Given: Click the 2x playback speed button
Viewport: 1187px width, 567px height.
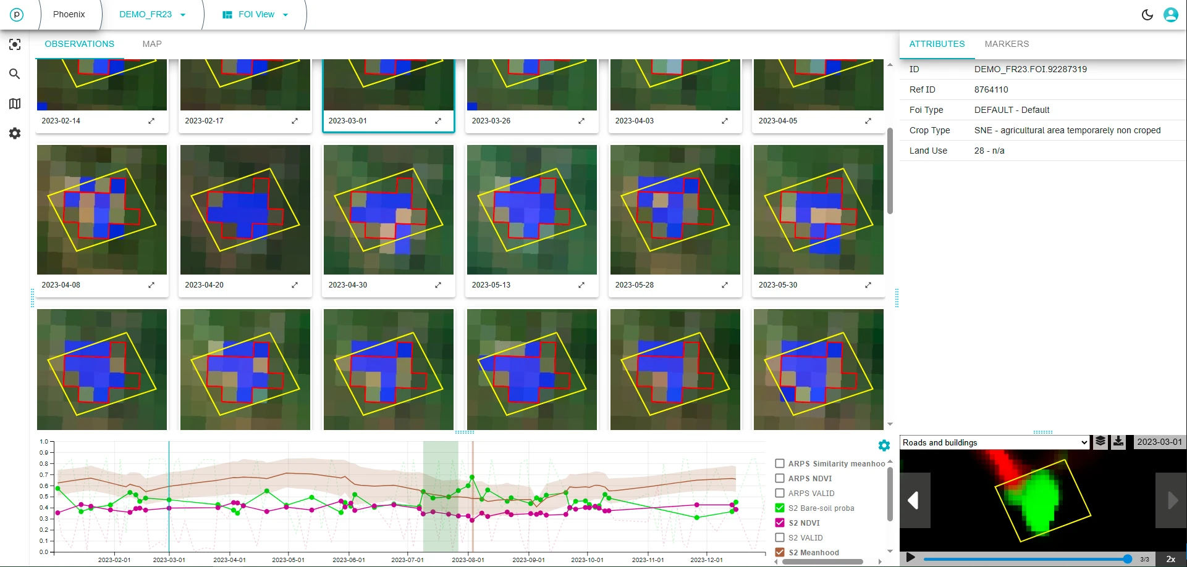Looking at the screenshot, I should pos(1170,559).
